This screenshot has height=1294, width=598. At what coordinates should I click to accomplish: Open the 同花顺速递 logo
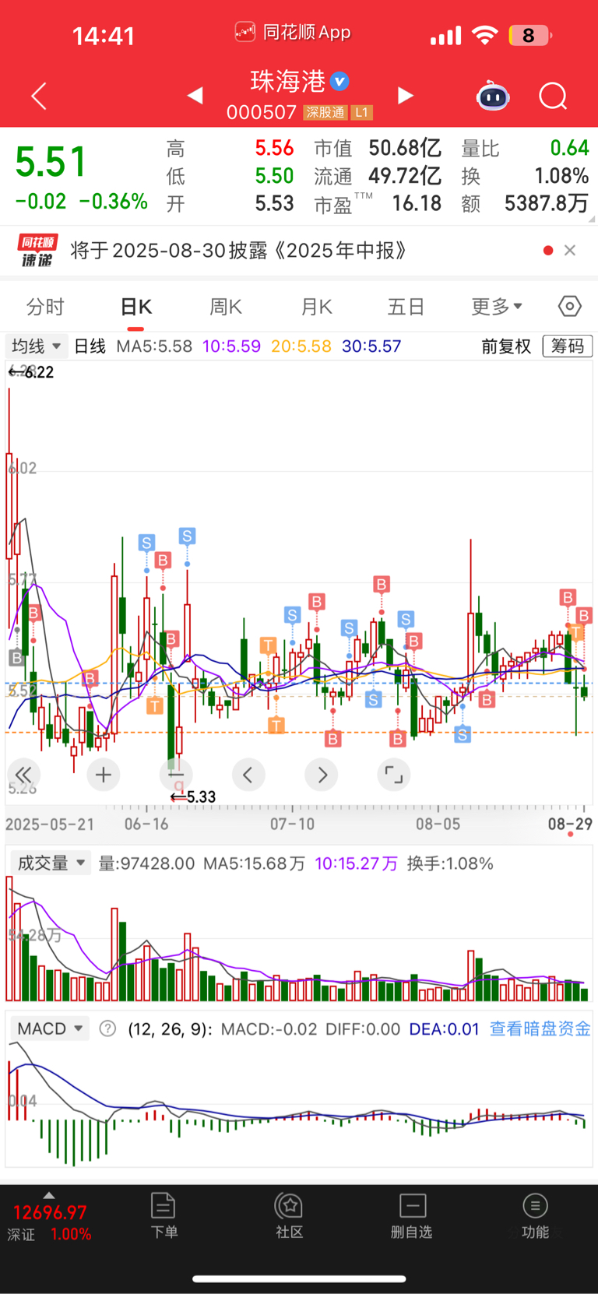37,251
